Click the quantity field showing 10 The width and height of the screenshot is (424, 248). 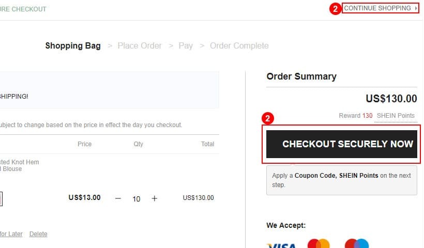pos(137,199)
